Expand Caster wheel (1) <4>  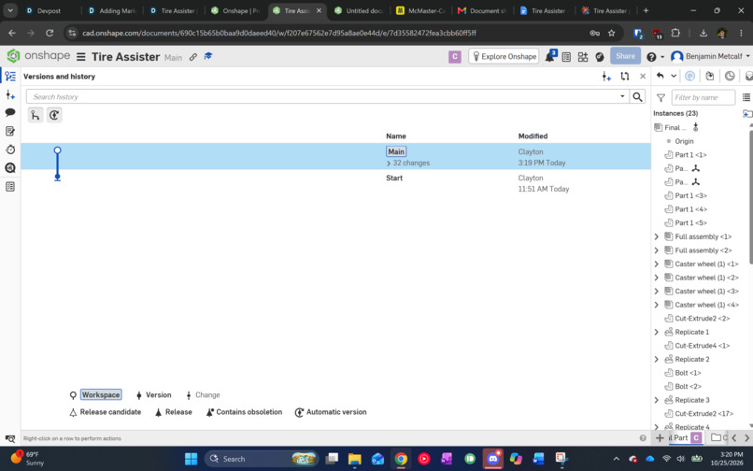657,305
